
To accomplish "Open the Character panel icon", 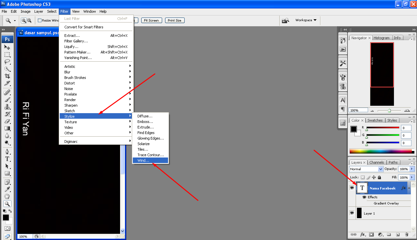I will pos(343,100).
